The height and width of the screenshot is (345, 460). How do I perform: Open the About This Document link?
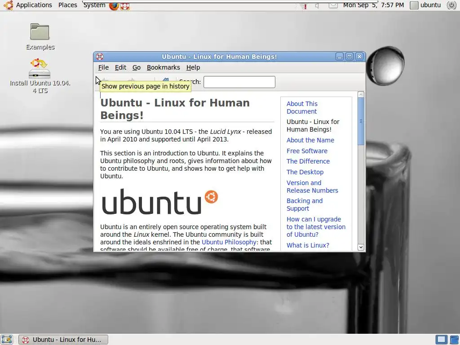(x=302, y=108)
